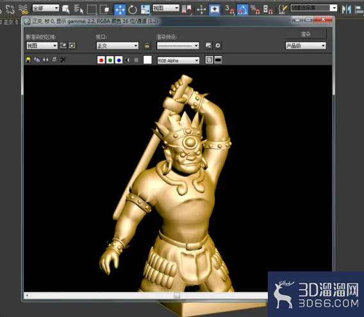Open the 渲染预设 render preset dropdown
364x317 pixels.
[x=178, y=46]
